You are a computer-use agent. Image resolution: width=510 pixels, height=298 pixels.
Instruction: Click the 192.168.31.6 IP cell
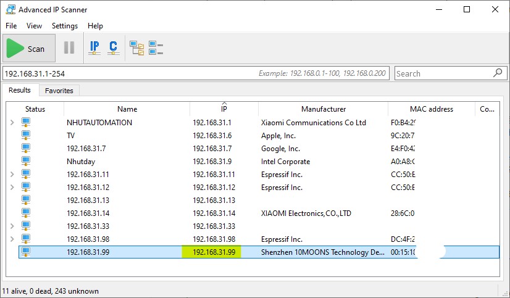click(212, 136)
